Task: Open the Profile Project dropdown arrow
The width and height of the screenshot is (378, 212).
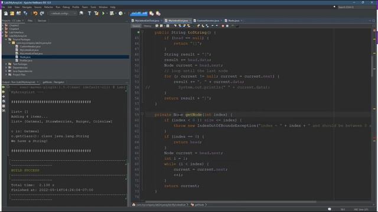Action: point(125,14)
